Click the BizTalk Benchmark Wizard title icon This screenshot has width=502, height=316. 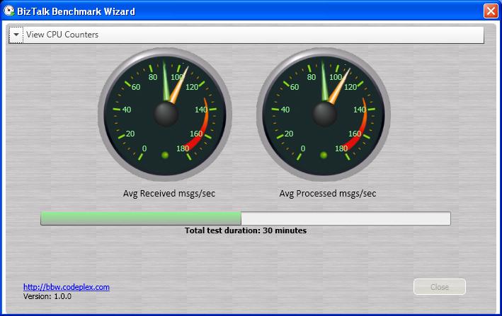point(9,11)
